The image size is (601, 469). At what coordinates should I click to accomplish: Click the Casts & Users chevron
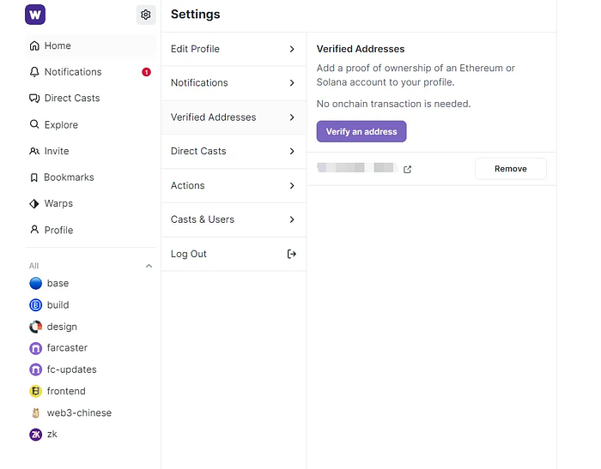click(292, 219)
